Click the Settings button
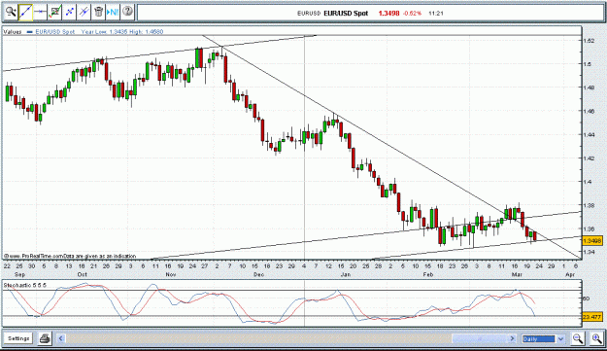The height and width of the screenshot is (351, 607). [18, 338]
